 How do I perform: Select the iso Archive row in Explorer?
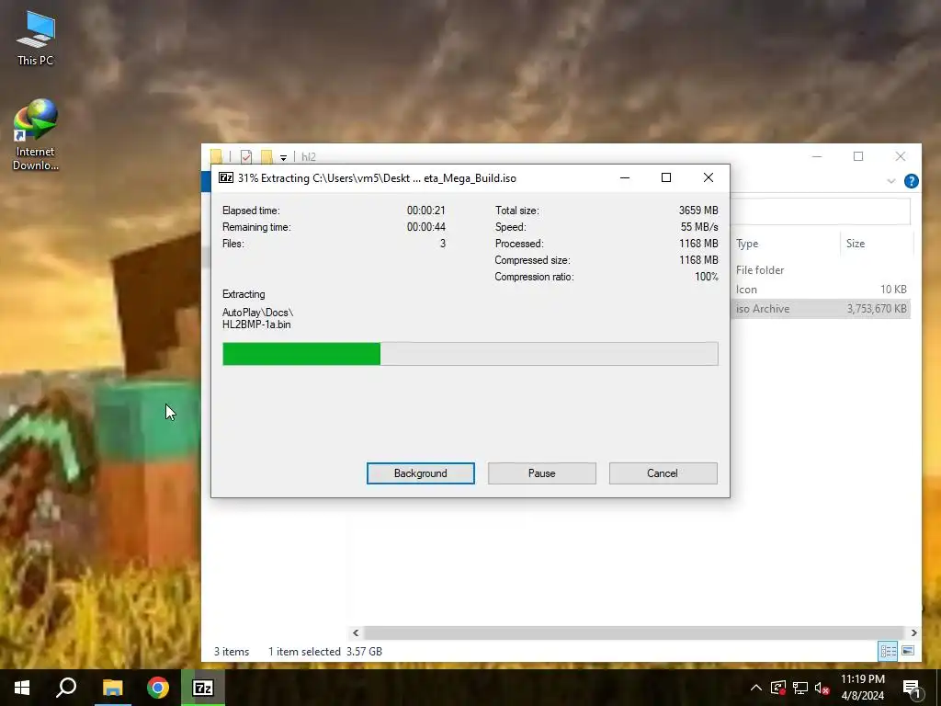(821, 309)
